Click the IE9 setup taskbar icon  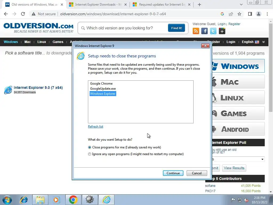[x=106, y=200]
